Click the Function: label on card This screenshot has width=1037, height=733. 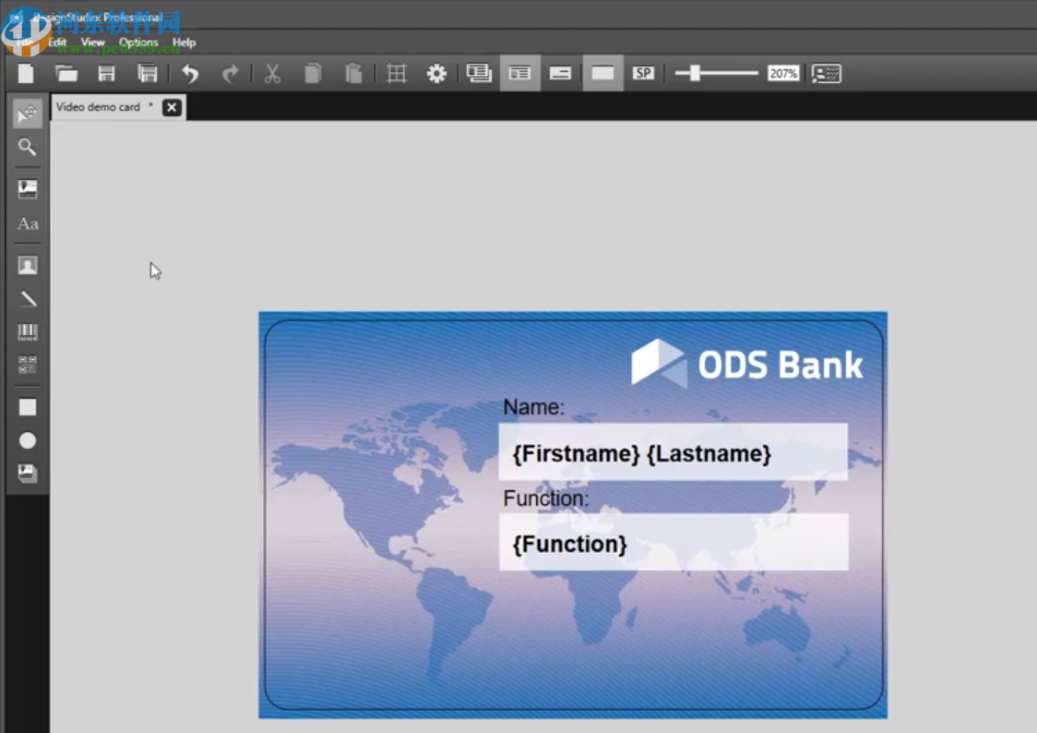point(545,499)
